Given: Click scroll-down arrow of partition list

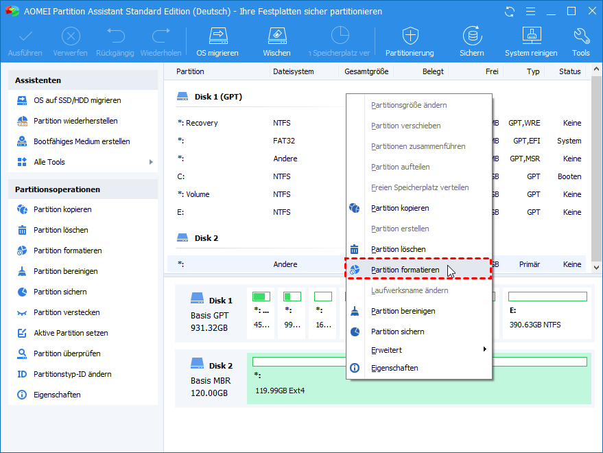Looking at the screenshot, I should point(596,268).
